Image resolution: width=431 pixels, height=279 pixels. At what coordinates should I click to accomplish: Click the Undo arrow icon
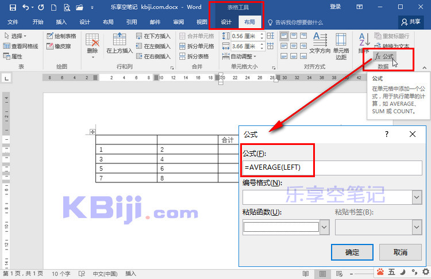click(x=25, y=7)
